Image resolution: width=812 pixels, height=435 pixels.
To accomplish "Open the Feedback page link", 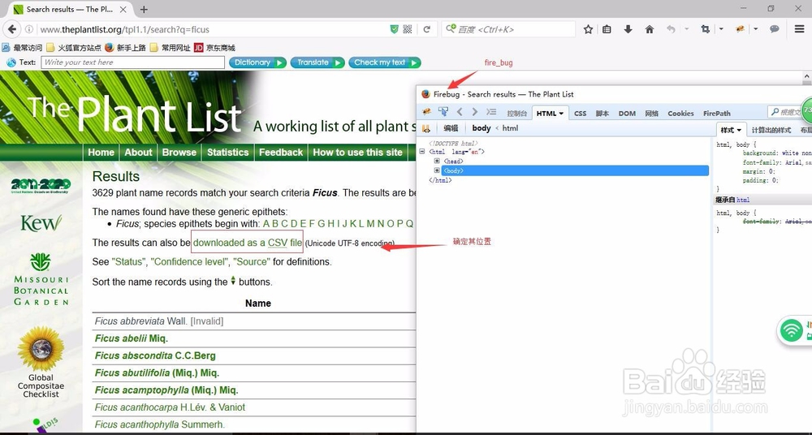I will 281,153.
